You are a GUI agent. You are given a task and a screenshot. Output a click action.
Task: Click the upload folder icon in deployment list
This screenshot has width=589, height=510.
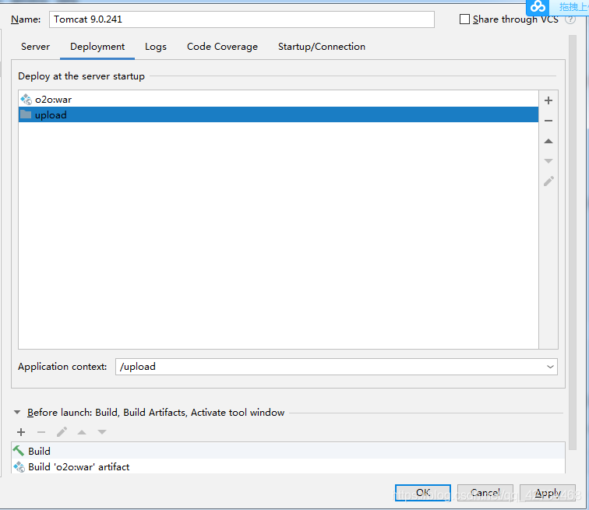pyautogui.click(x=26, y=114)
